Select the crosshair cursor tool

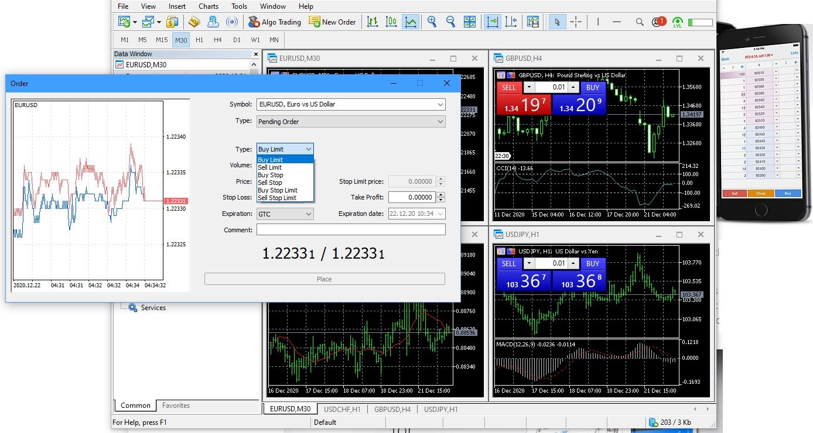[576, 22]
